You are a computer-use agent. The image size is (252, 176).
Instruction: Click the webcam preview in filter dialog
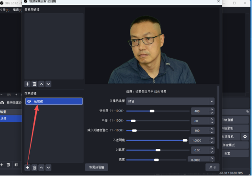pos(152,46)
